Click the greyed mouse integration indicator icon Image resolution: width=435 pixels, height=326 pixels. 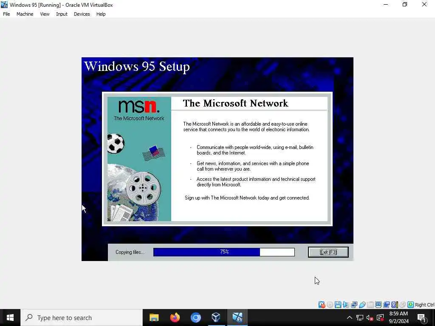(403, 305)
